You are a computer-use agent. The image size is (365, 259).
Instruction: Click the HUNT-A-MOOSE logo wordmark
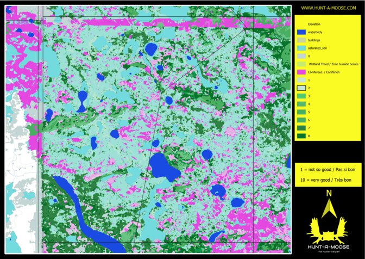328,247
